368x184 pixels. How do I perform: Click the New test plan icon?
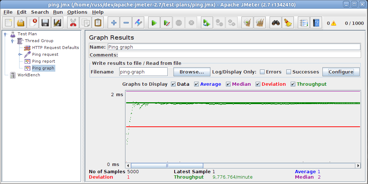pos(8,23)
